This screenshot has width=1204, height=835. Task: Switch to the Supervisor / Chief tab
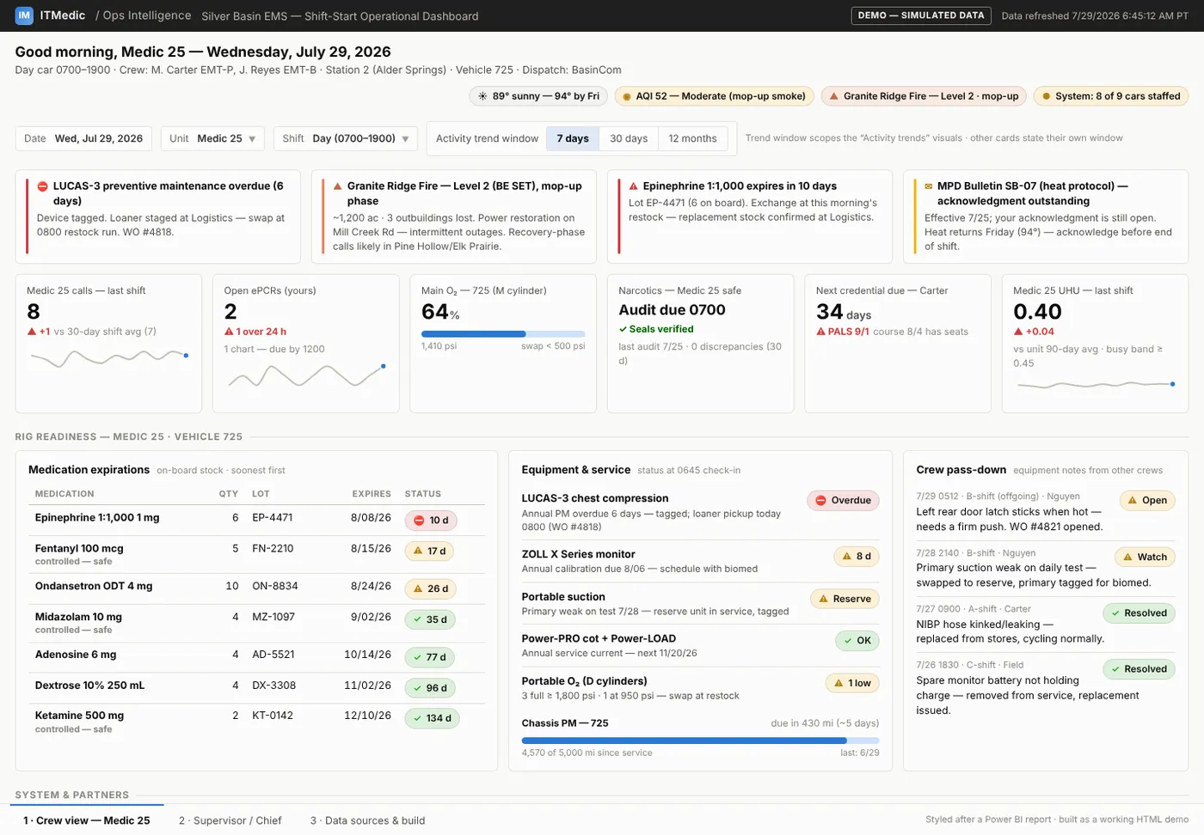230,820
